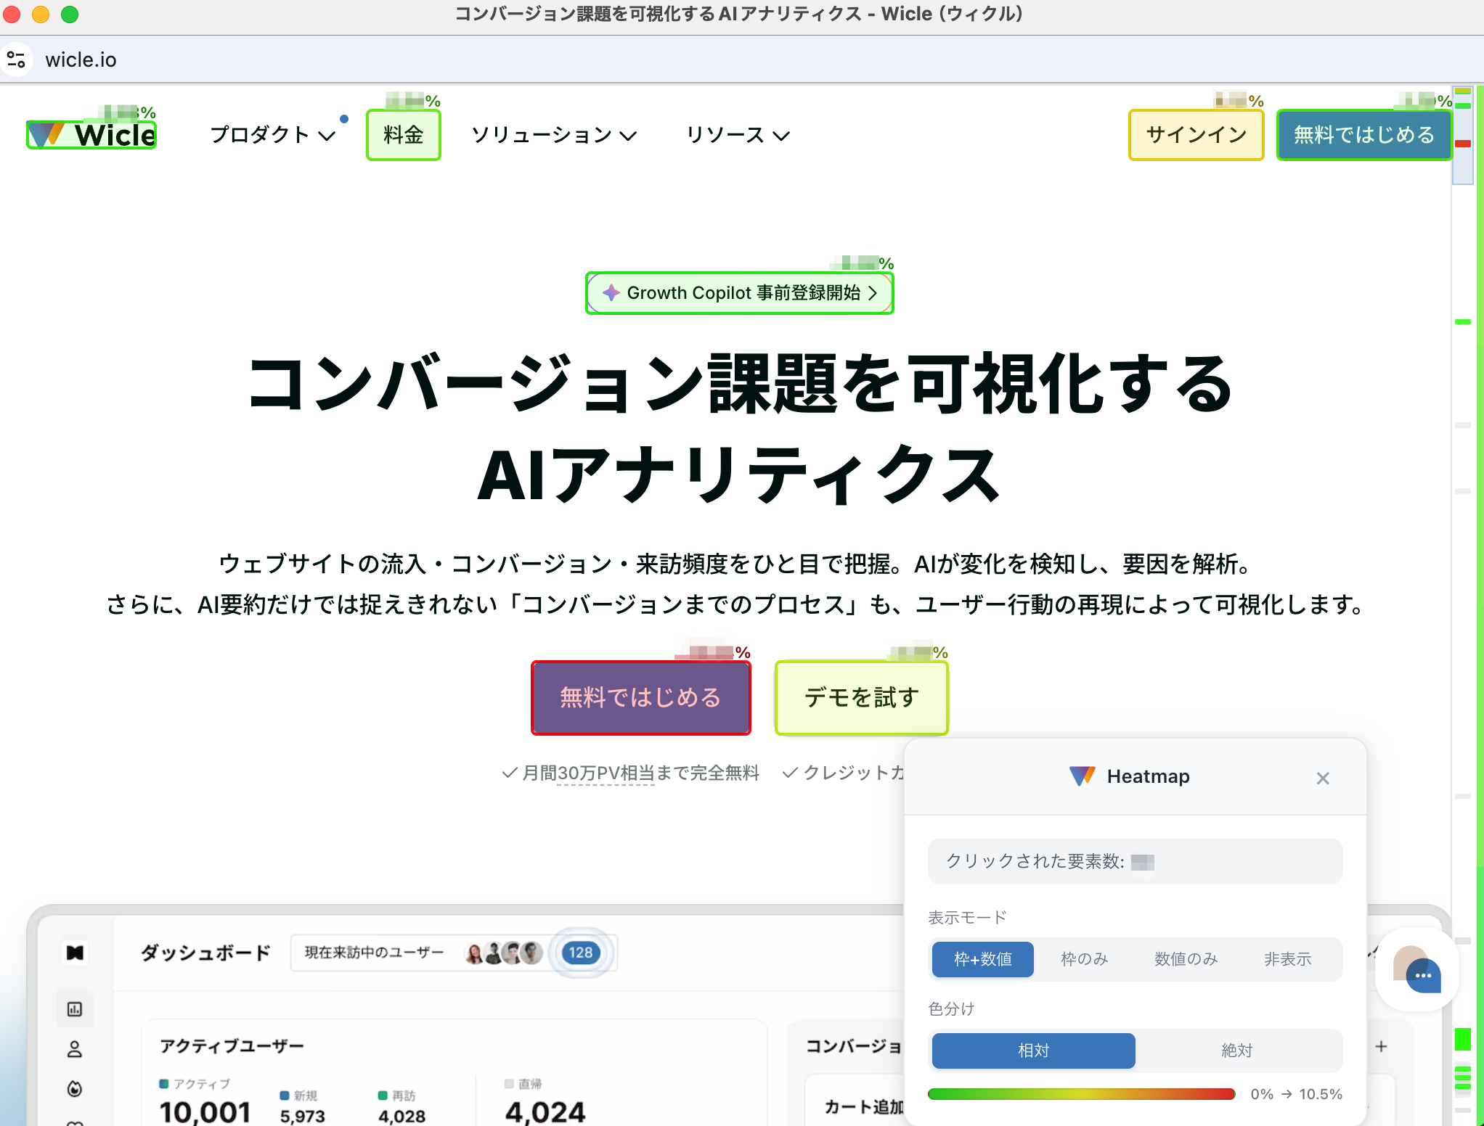1484x1126 pixels.
Task: Click the flame icon in dashboard sidebar
Action: click(x=75, y=1088)
